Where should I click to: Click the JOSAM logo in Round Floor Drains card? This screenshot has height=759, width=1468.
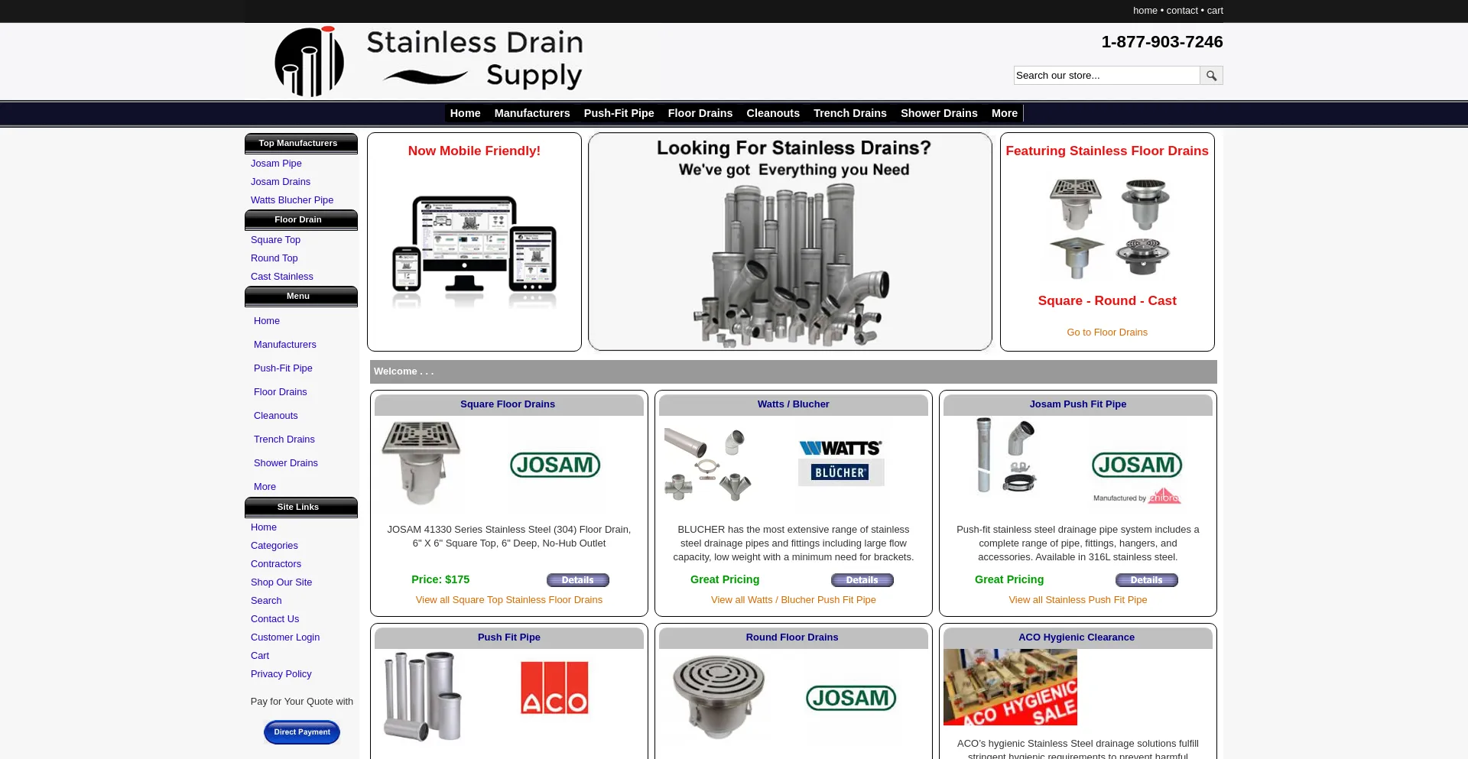click(851, 698)
